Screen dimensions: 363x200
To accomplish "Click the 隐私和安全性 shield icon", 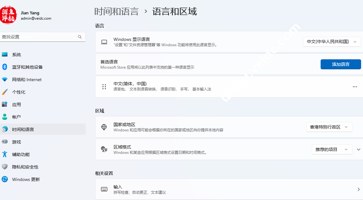I will (5, 167).
